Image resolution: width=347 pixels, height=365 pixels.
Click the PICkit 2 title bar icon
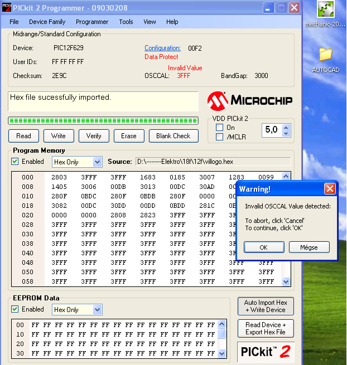(x=6, y=7)
